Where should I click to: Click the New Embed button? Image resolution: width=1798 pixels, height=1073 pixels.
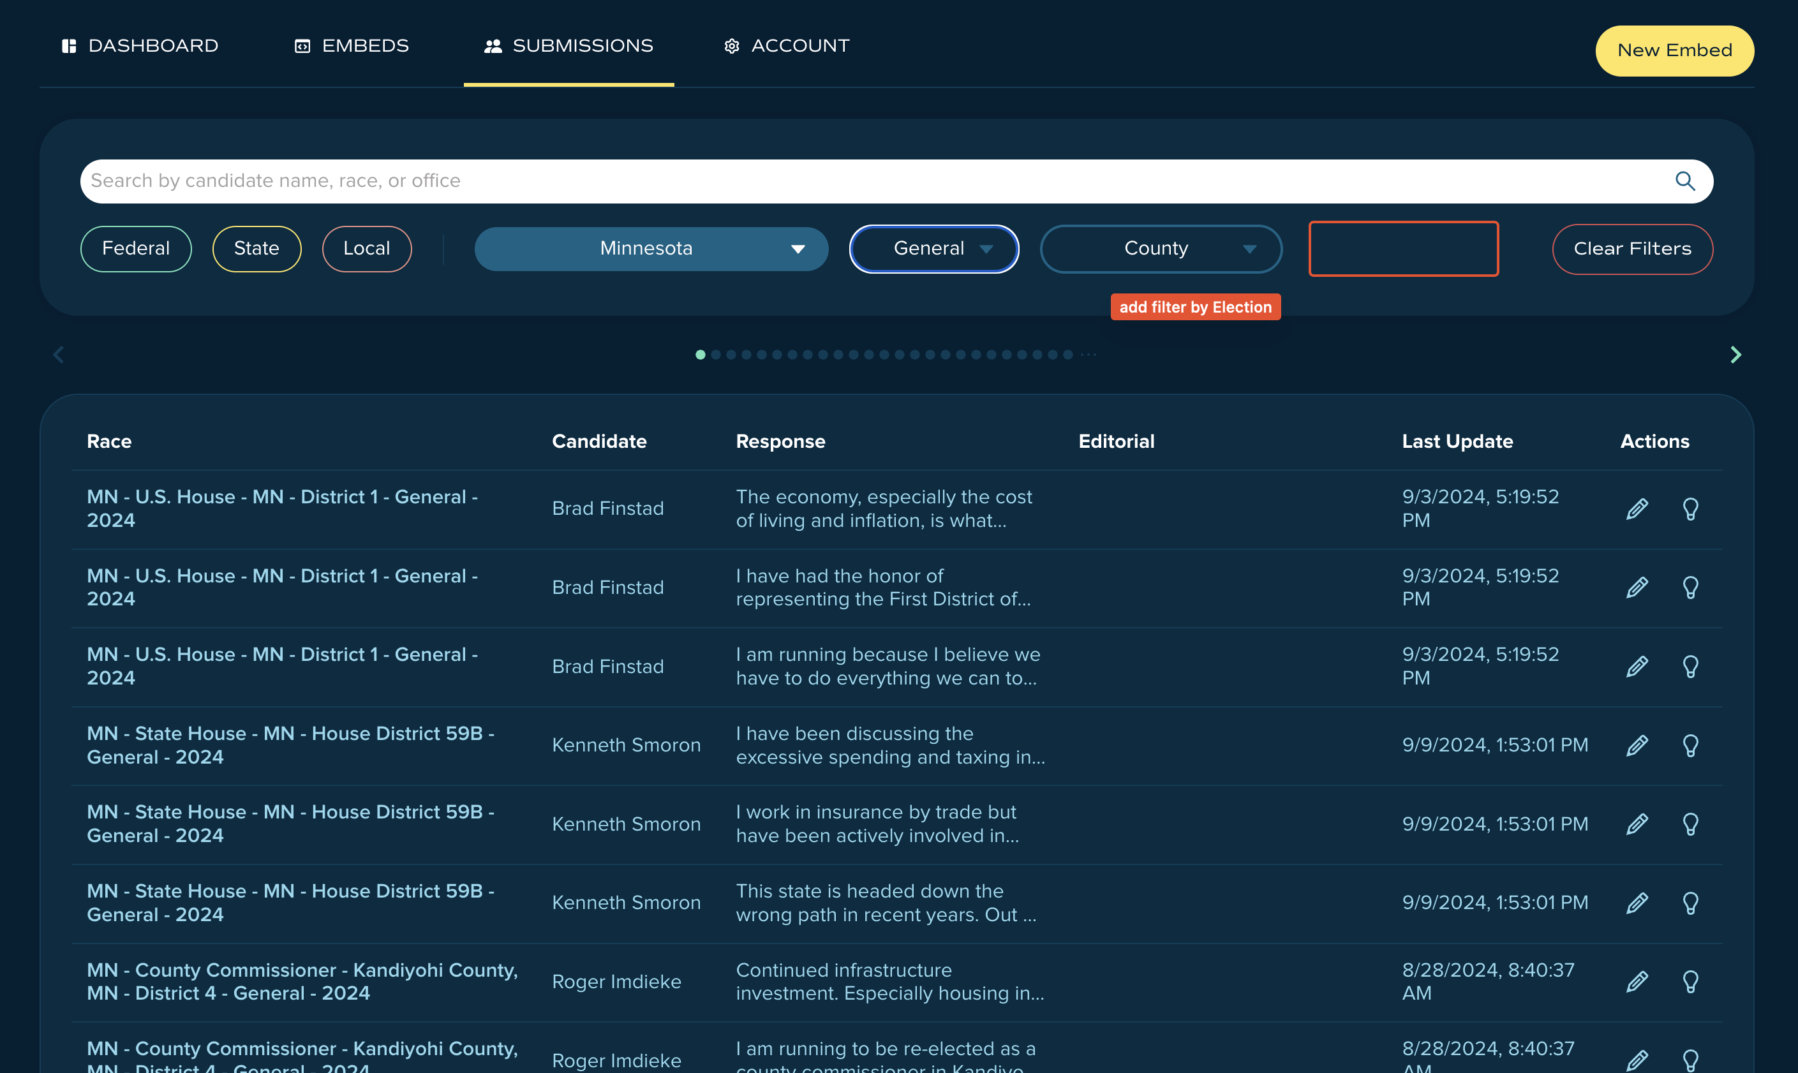click(x=1674, y=50)
